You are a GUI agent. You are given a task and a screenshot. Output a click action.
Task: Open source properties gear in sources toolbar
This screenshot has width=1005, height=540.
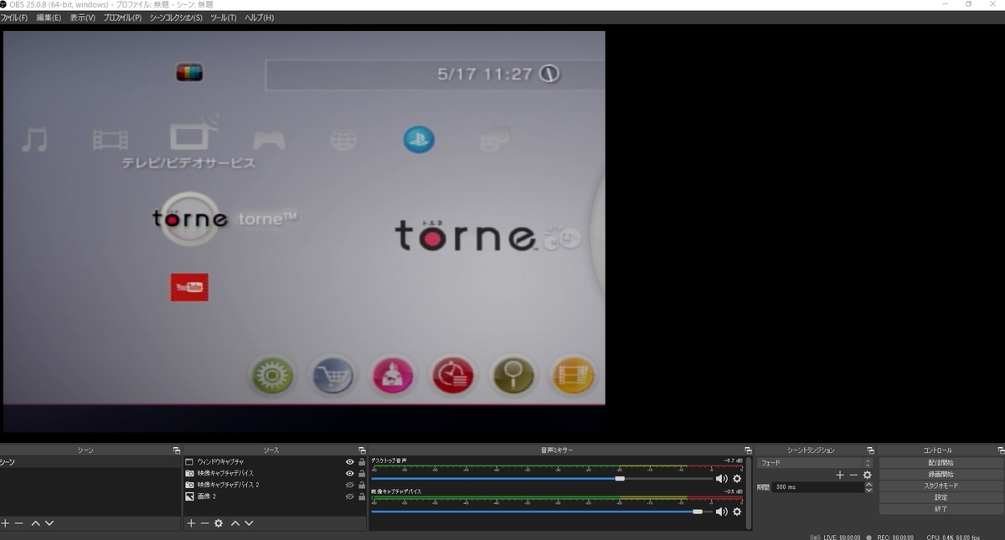click(219, 523)
